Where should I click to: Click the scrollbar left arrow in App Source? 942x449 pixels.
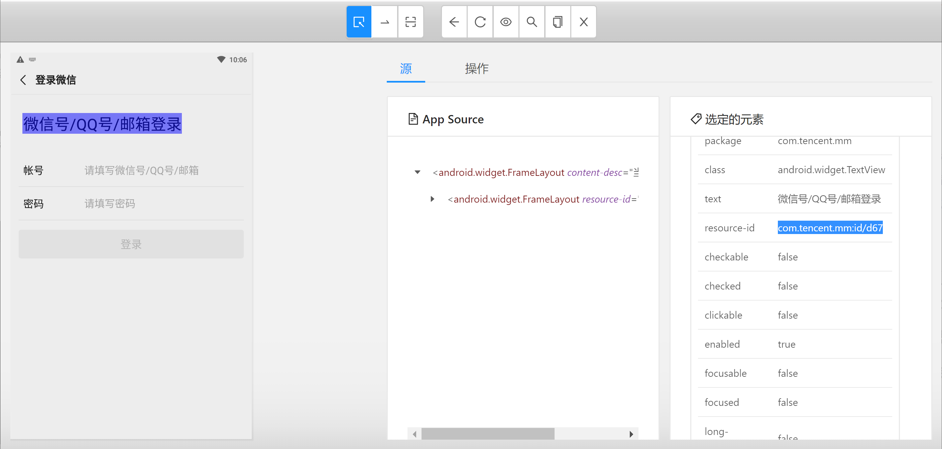pyautogui.click(x=414, y=434)
